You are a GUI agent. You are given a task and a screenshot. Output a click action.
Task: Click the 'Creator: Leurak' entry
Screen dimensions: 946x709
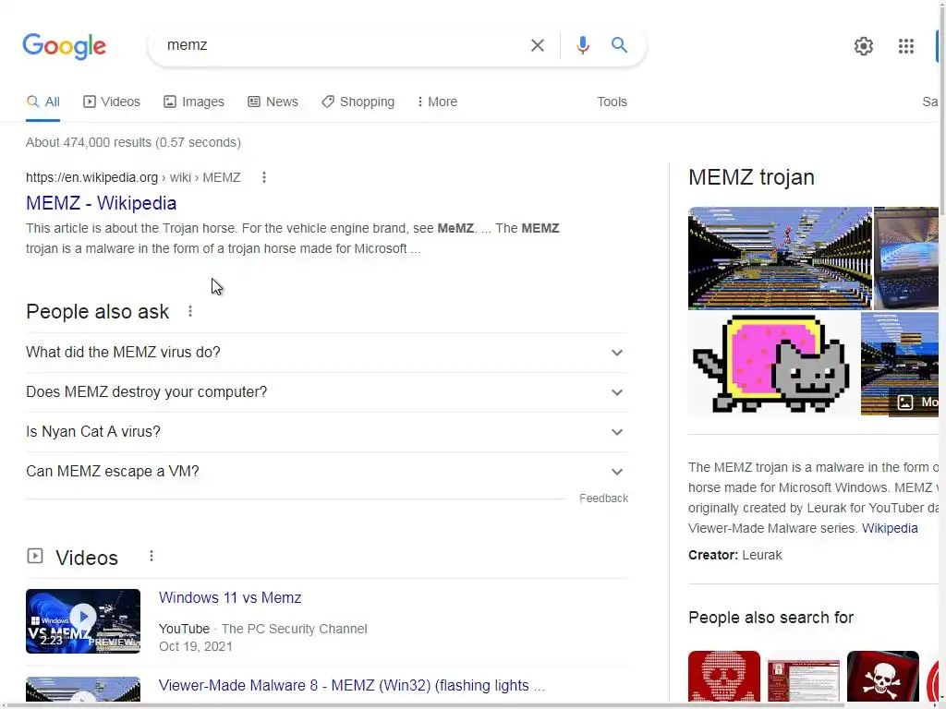tap(734, 555)
